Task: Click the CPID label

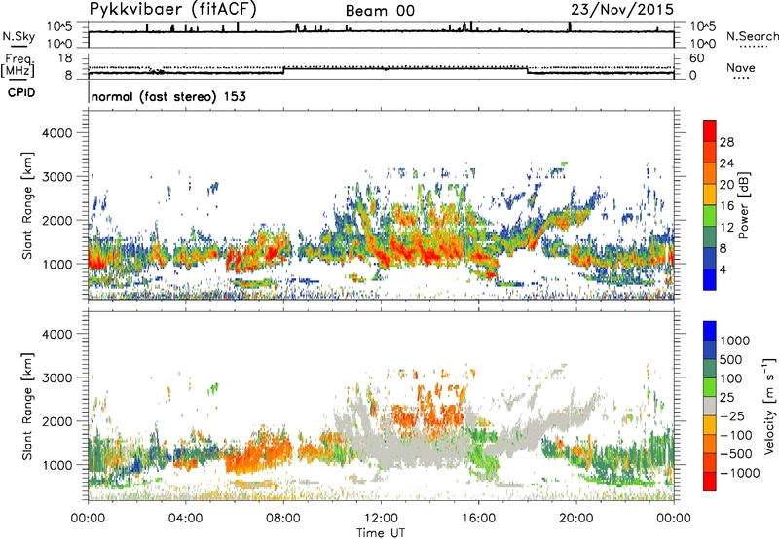Action: pos(21,92)
